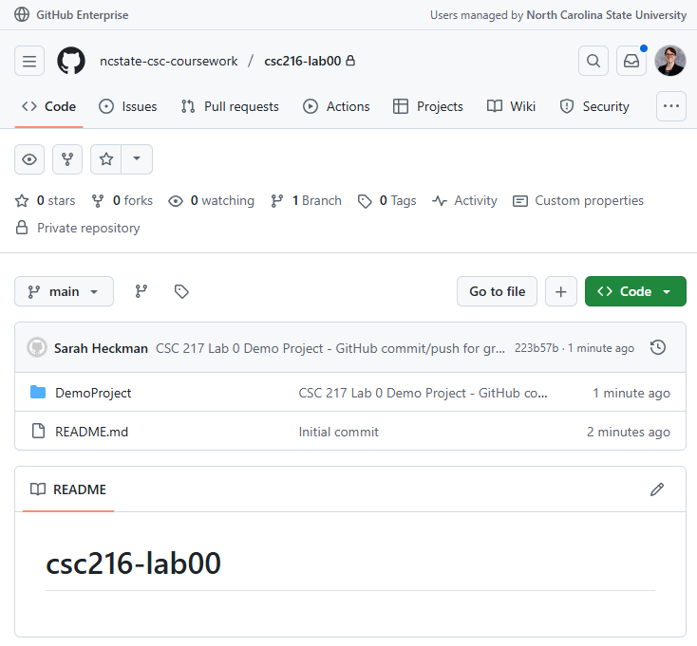Viewport: 697px width, 646px height.
Task: Open the main branch selector dropdown
Action: click(64, 292)
